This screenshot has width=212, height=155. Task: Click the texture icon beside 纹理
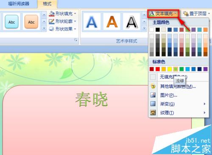pos(153,113)
